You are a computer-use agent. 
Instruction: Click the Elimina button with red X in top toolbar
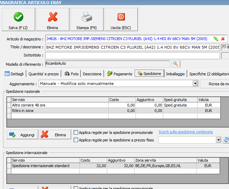tap(53, 20)
